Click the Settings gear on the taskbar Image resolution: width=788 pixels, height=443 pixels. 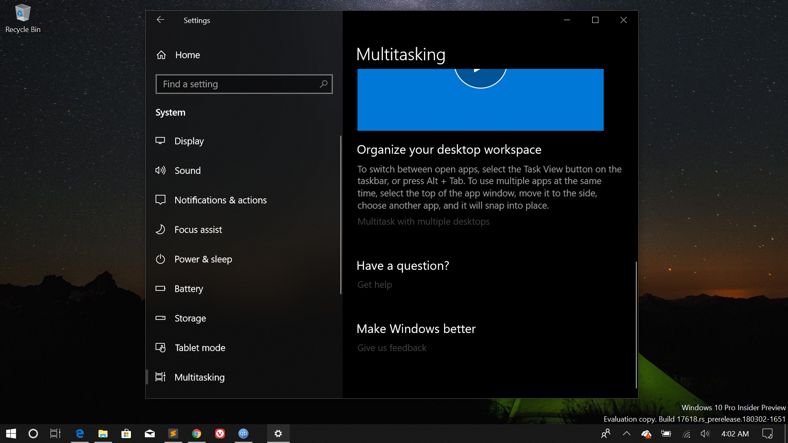[x=278, y=434]
